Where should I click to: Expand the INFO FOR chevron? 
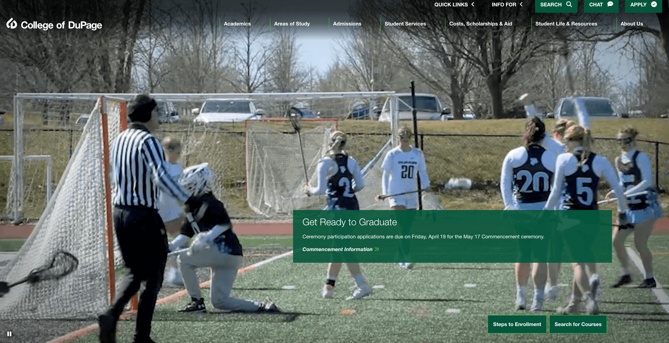click(521, 4)
